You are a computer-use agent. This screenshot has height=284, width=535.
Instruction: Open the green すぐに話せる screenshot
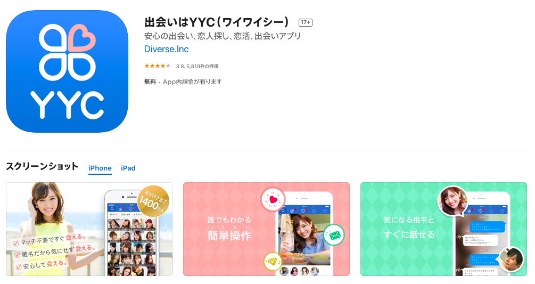pos(443,229)
